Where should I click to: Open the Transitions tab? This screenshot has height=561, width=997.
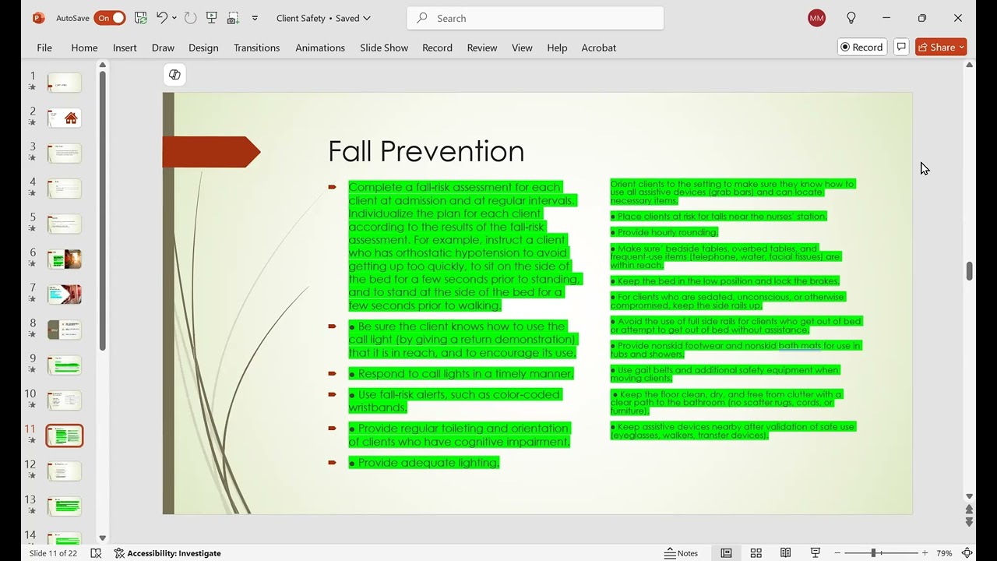[256, 48]
